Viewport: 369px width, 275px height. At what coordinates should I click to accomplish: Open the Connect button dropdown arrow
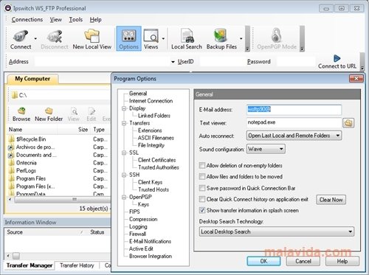pos(35,38)
